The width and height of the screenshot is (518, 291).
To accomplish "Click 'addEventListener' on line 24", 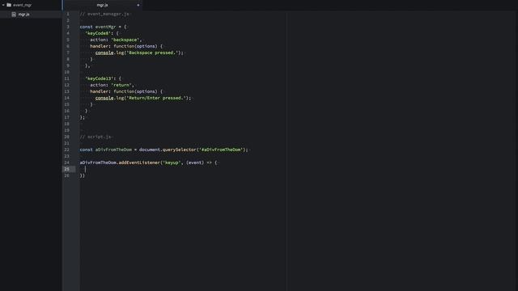I will point(139,162).
